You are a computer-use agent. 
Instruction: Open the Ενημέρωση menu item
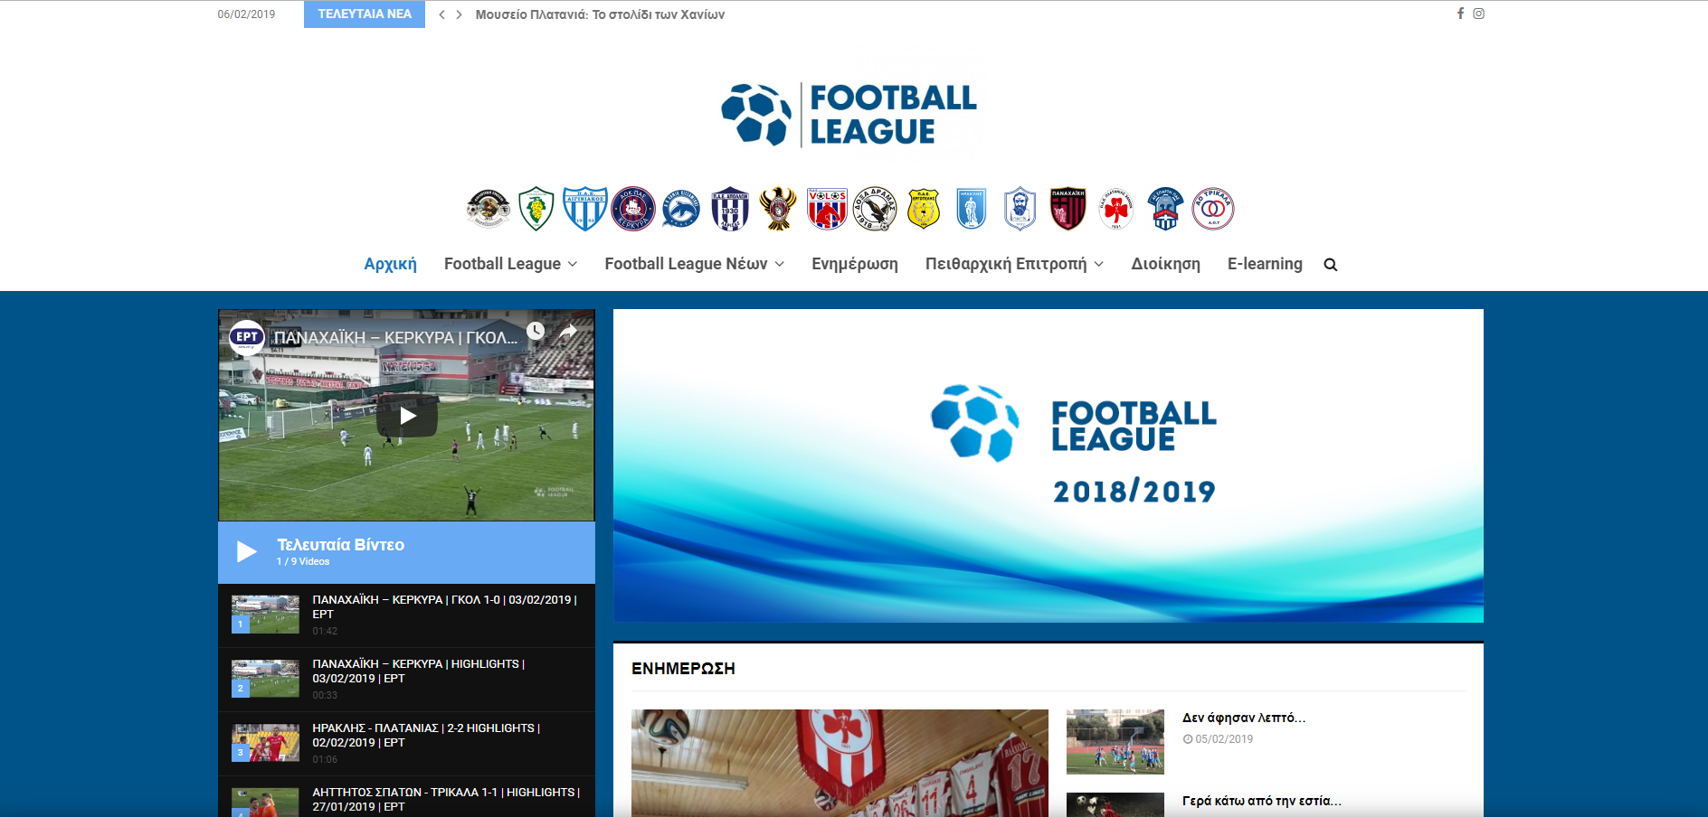coord(855,264)
